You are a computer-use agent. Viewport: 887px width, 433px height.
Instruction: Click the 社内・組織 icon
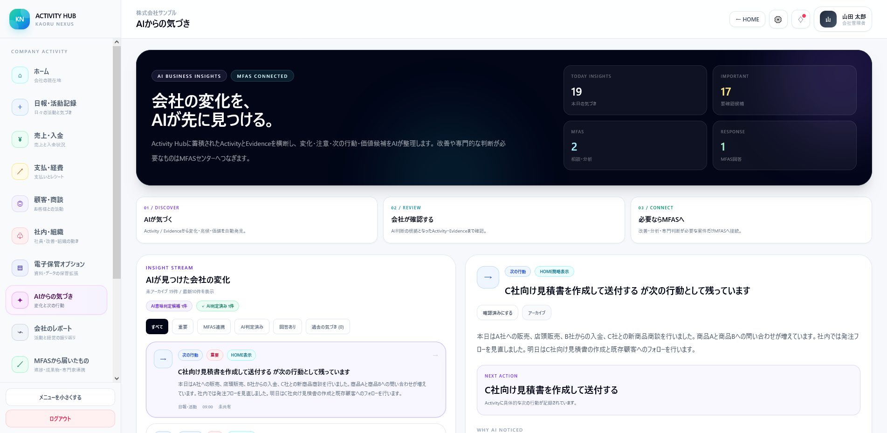click(20, 236)
